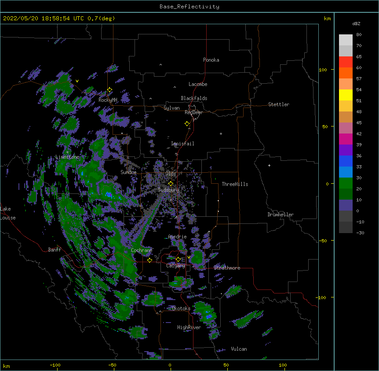Click the Cochrane label

[142, 250]
